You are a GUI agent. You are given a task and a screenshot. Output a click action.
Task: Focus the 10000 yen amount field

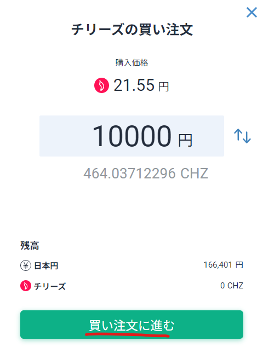(131, 136)
